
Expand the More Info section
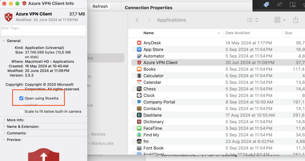4,120
